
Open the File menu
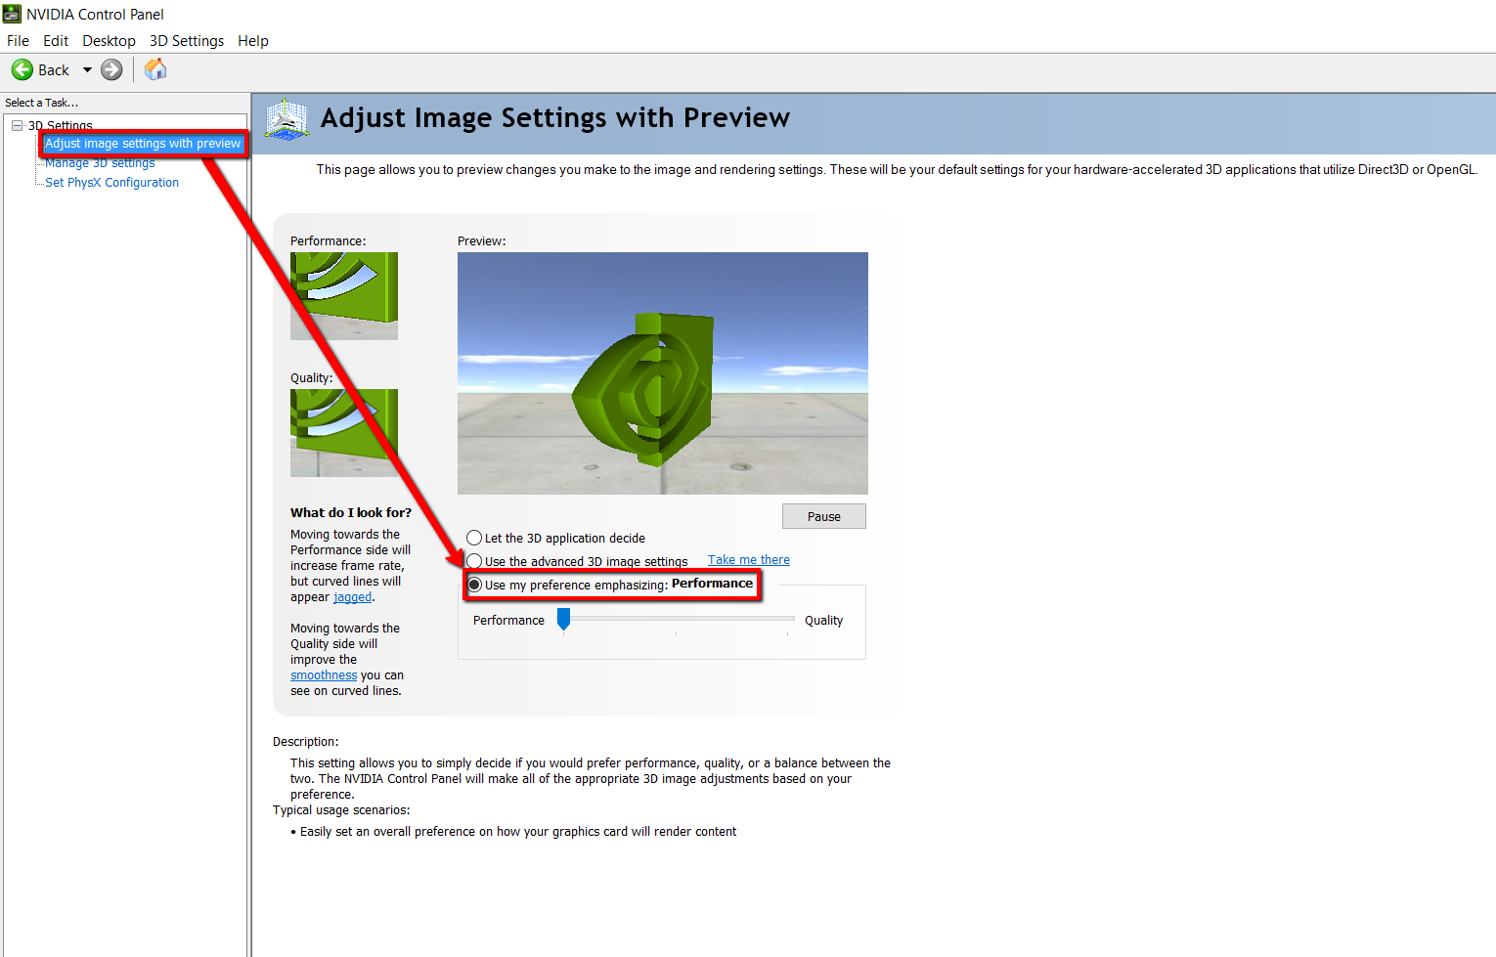(18, 41)
